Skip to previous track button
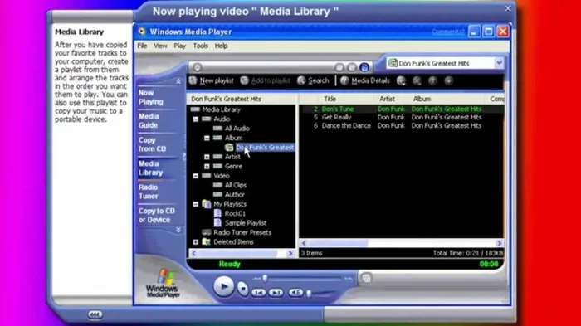581x326 pixels. tap(259, 293)
